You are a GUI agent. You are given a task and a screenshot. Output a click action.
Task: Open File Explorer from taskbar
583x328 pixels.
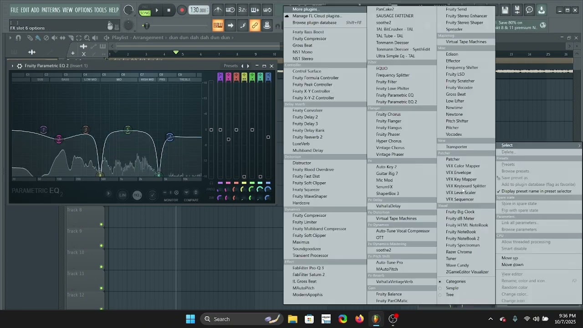(292, 319)
